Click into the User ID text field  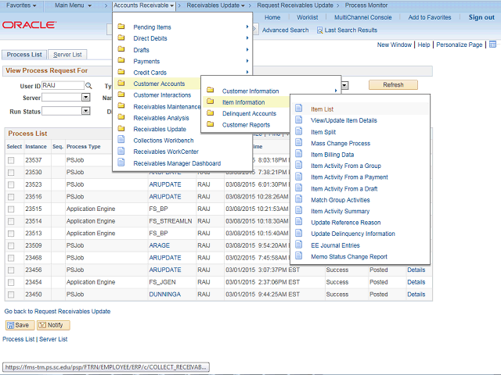[x=63, y=86]
